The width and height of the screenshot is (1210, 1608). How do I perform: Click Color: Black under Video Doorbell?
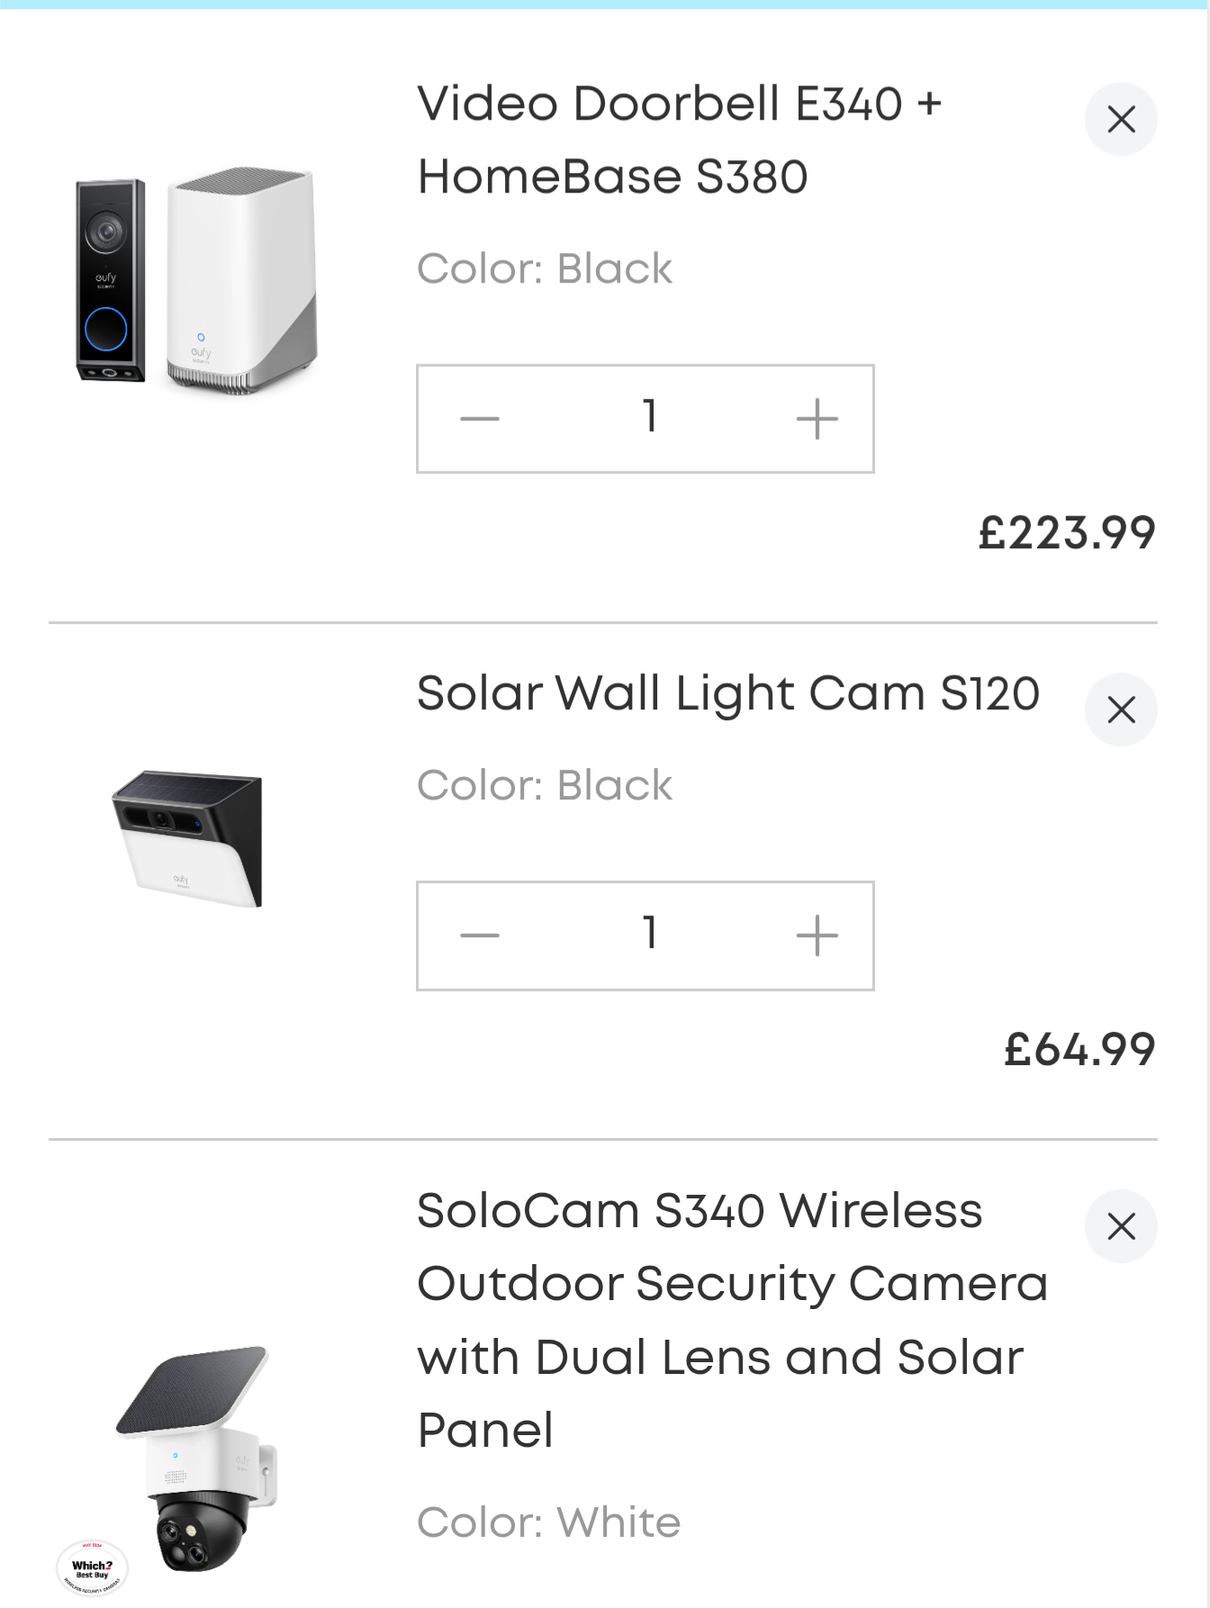pyautogui.click(x=544, y=268)
